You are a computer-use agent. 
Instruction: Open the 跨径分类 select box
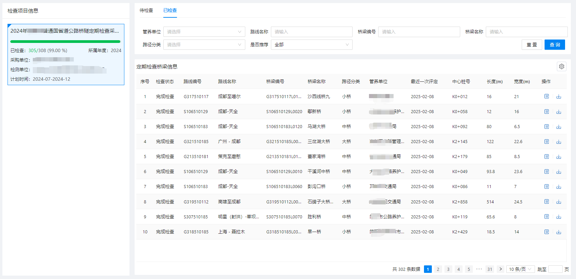[204, 45]
